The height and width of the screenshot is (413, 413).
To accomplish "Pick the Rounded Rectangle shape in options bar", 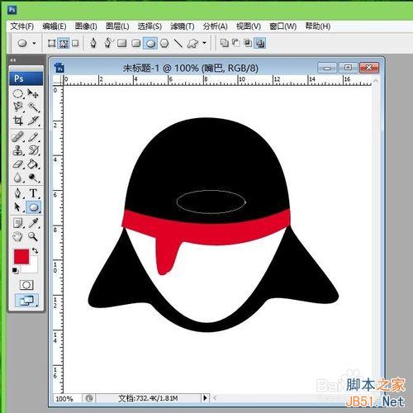I will (x=136, y=43).
